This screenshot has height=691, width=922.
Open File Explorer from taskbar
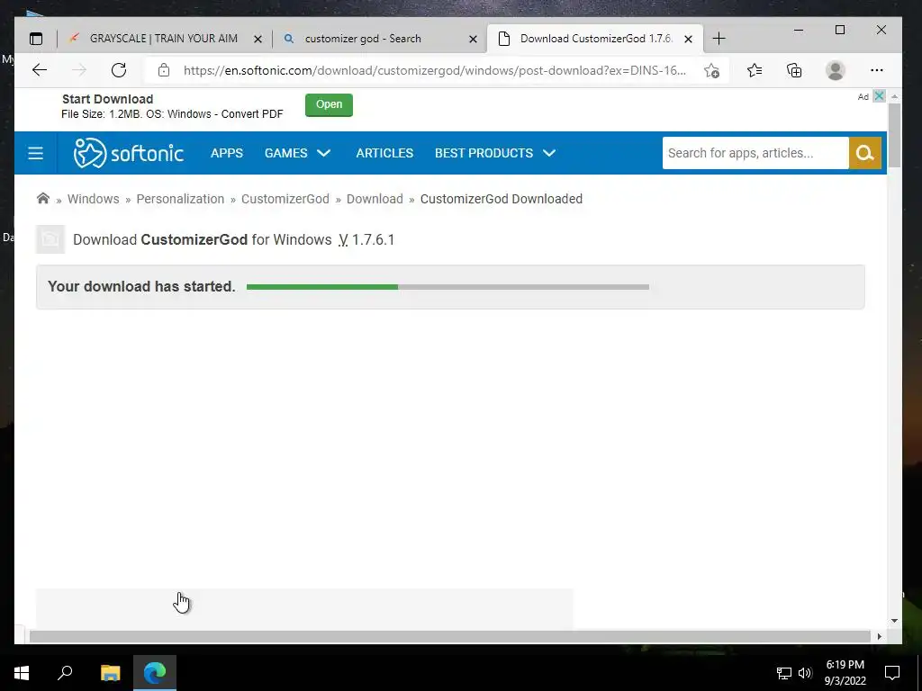pos(110,673)
